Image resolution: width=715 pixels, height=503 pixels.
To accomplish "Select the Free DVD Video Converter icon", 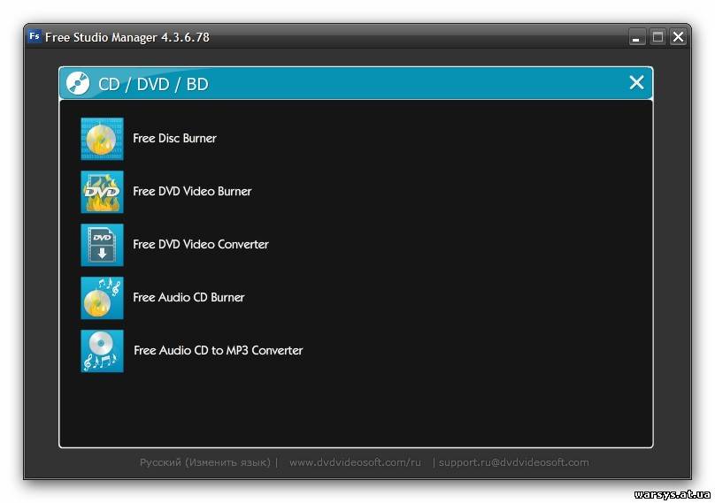I will tap(102, 245).
